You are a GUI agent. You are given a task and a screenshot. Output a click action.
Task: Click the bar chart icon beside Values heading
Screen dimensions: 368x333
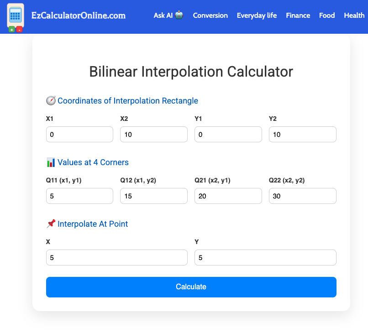coord(50,162)
